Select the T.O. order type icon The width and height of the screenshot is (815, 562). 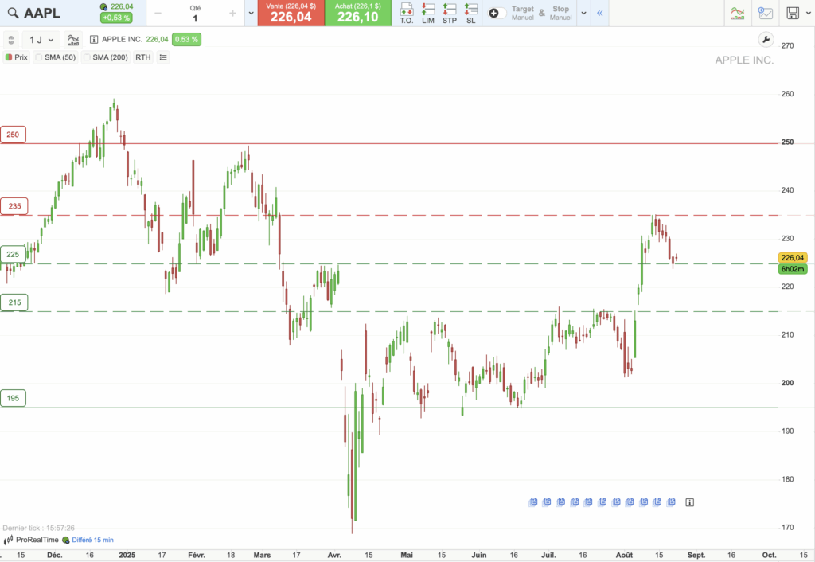[x=406, y=13]
